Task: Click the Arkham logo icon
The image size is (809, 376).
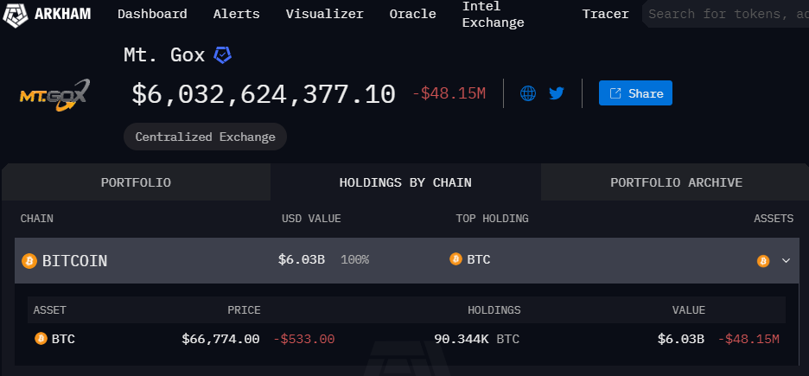Action: click(16, 14)
